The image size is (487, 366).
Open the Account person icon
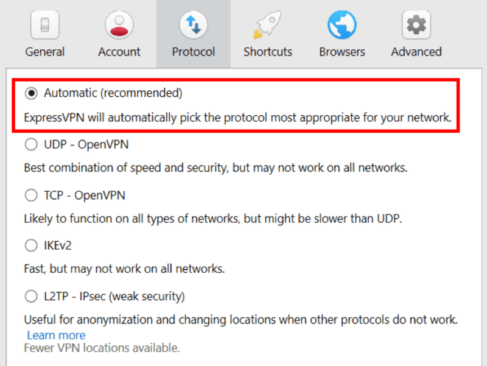pos(119,25)
